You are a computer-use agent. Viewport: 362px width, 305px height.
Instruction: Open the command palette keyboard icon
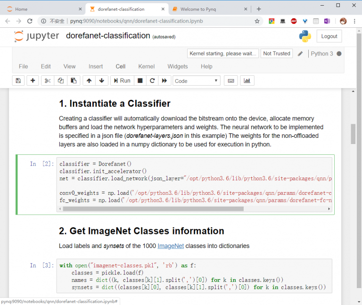(230, 80)
